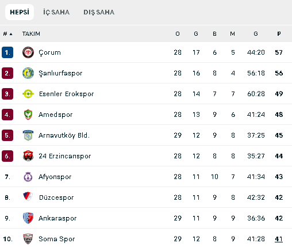Image resolution: width=292 pixels, height=247 pixels.
Task: Click the blue rank 1 position badge
Action: (x=7, y=52)
